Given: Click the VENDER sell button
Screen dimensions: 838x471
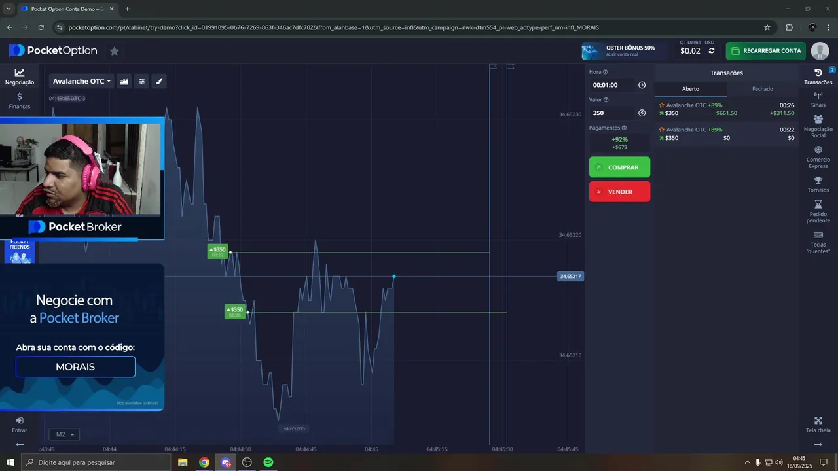Looking at the screenshot, I should [x=619, y=192].
